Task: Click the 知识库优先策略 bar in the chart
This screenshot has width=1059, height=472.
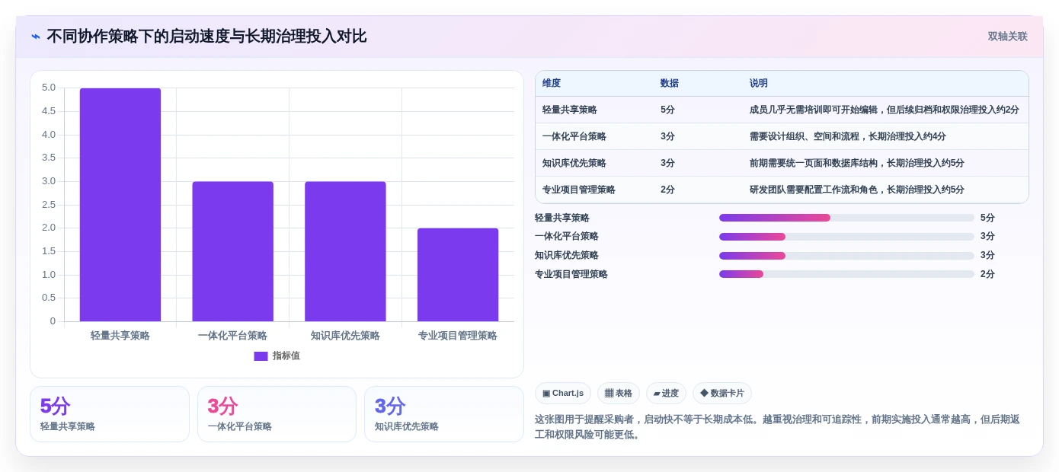Action: (345, 251)
